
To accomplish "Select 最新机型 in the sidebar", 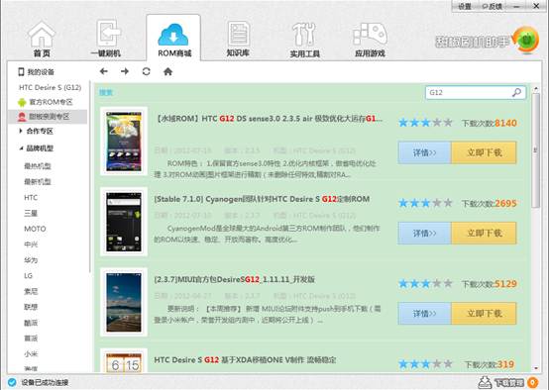I will 38,182.
